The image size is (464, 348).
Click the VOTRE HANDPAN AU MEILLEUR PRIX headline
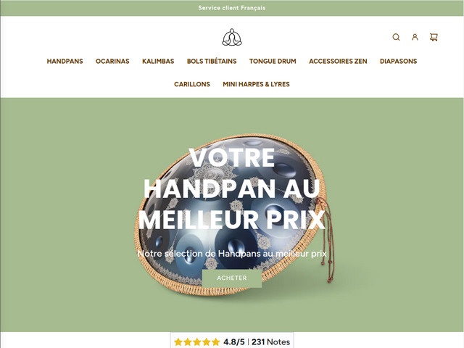(232, 189)
